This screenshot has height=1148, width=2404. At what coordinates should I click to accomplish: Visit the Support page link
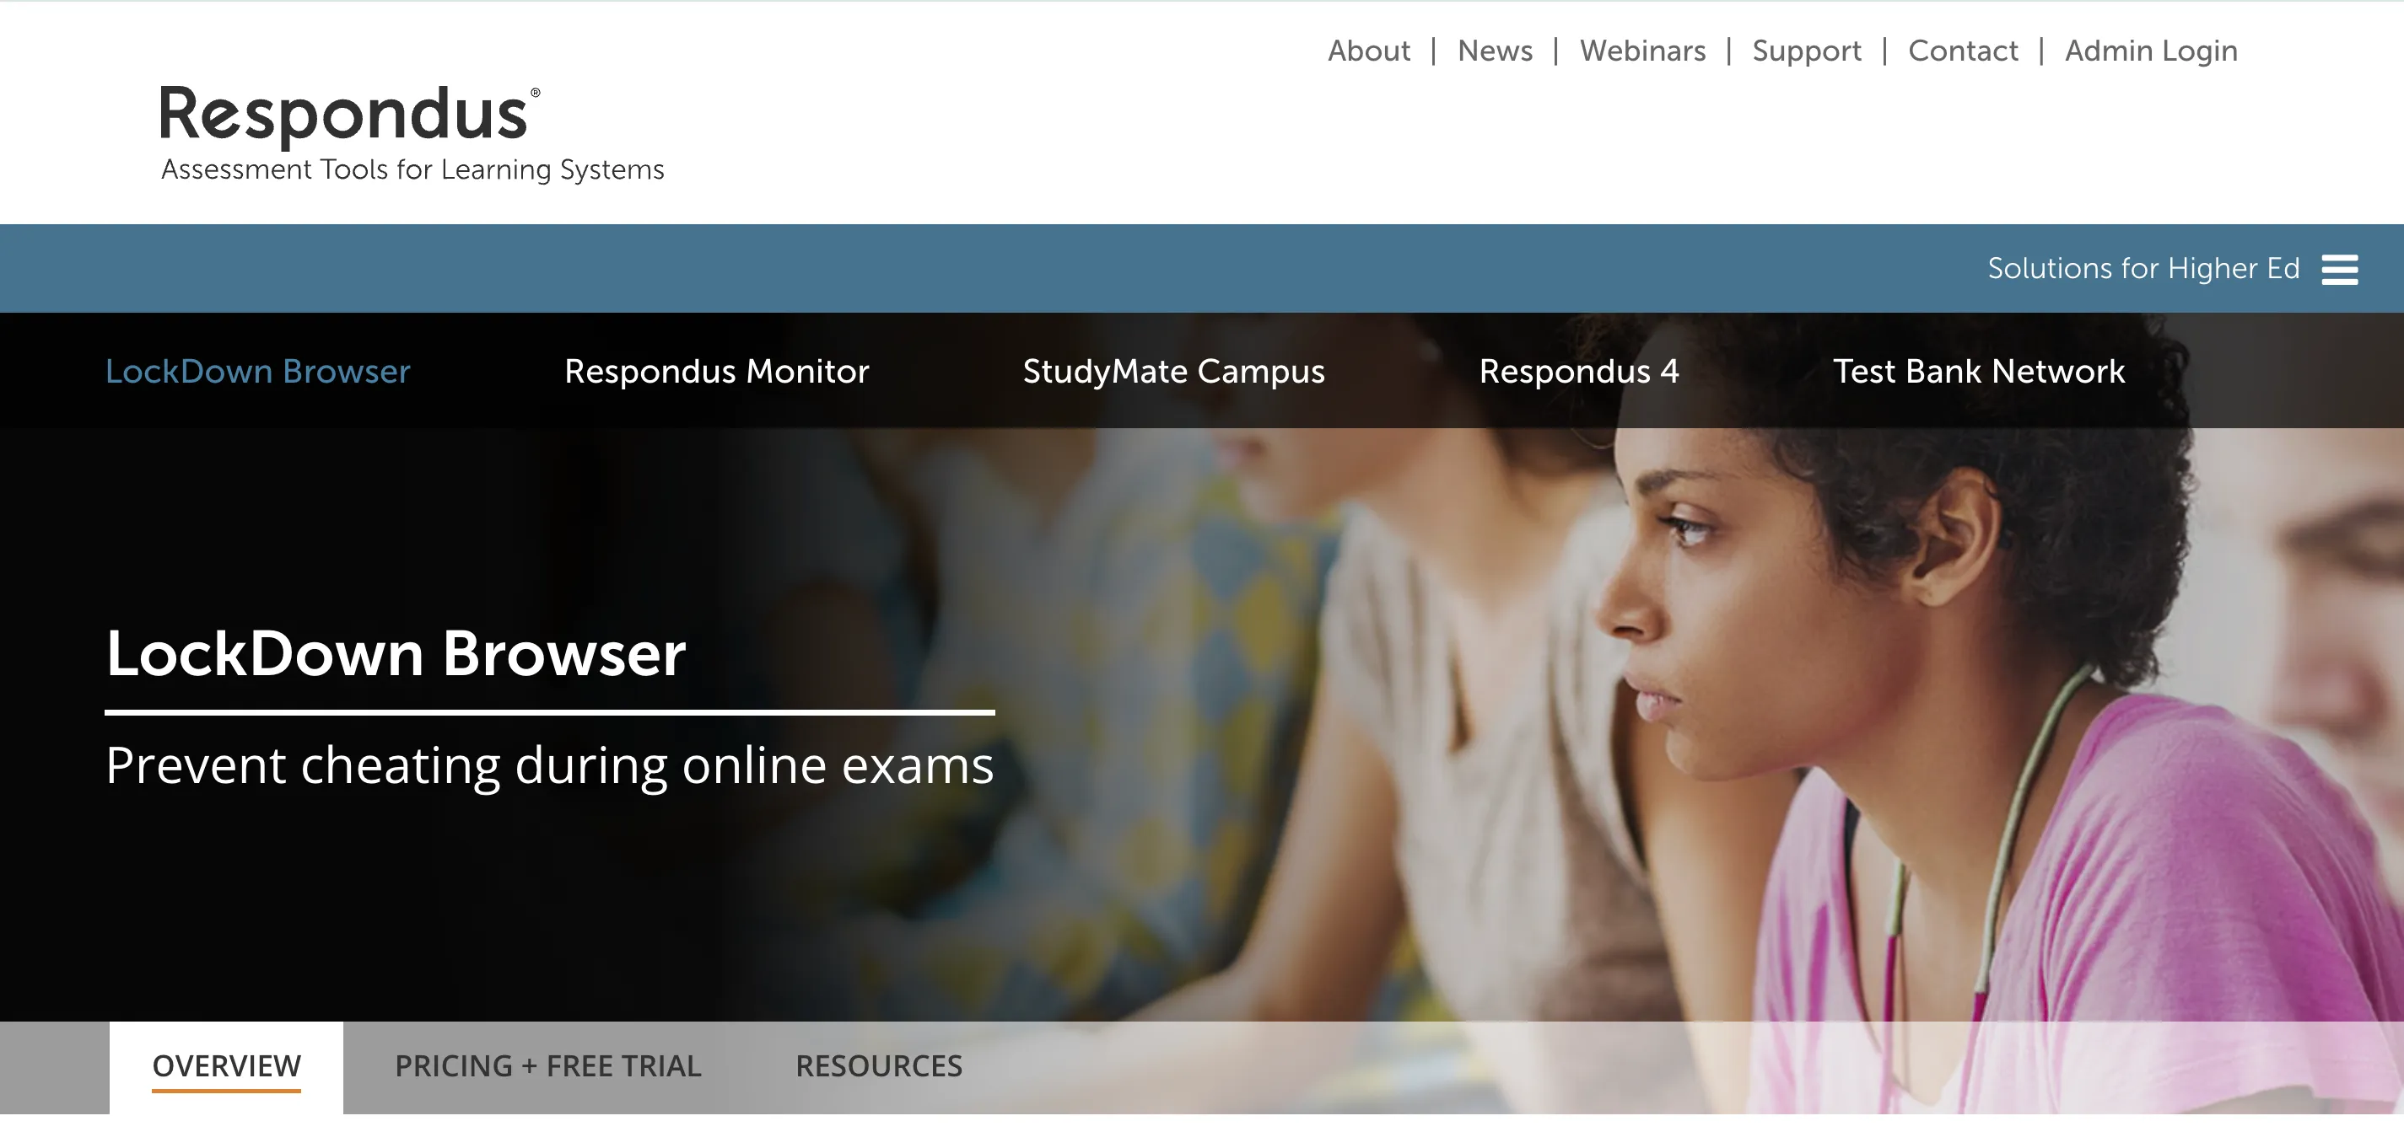pos(1806,51)
